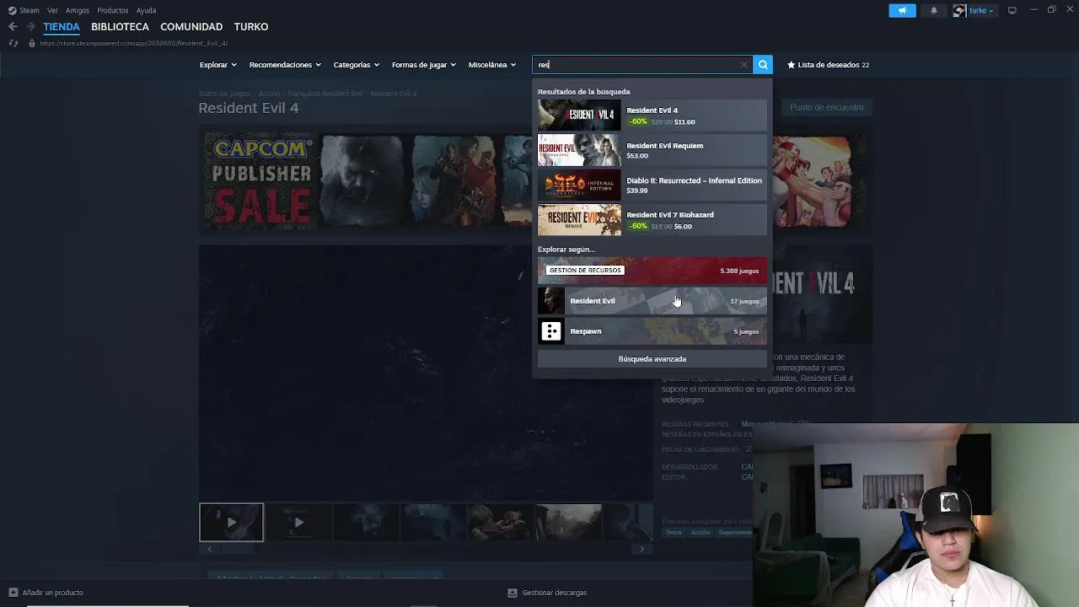The width and height of the screenshot is (1079, 607).
Task: Click the store page URL text
Action: (x=133, y=43)
